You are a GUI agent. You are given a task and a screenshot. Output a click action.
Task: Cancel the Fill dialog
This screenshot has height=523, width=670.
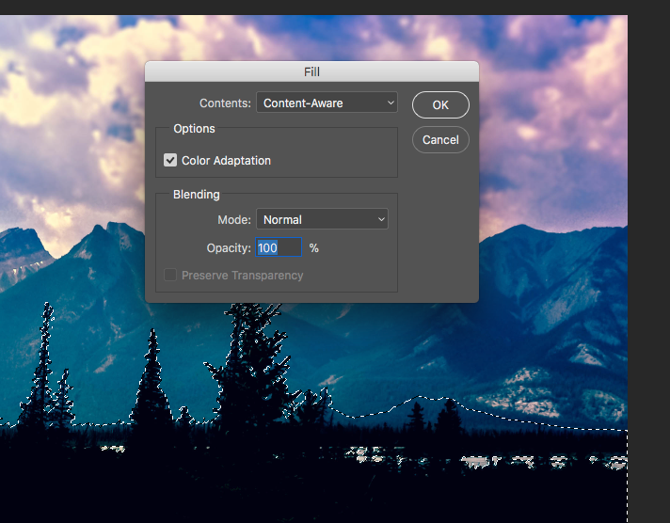click(440, 140)
